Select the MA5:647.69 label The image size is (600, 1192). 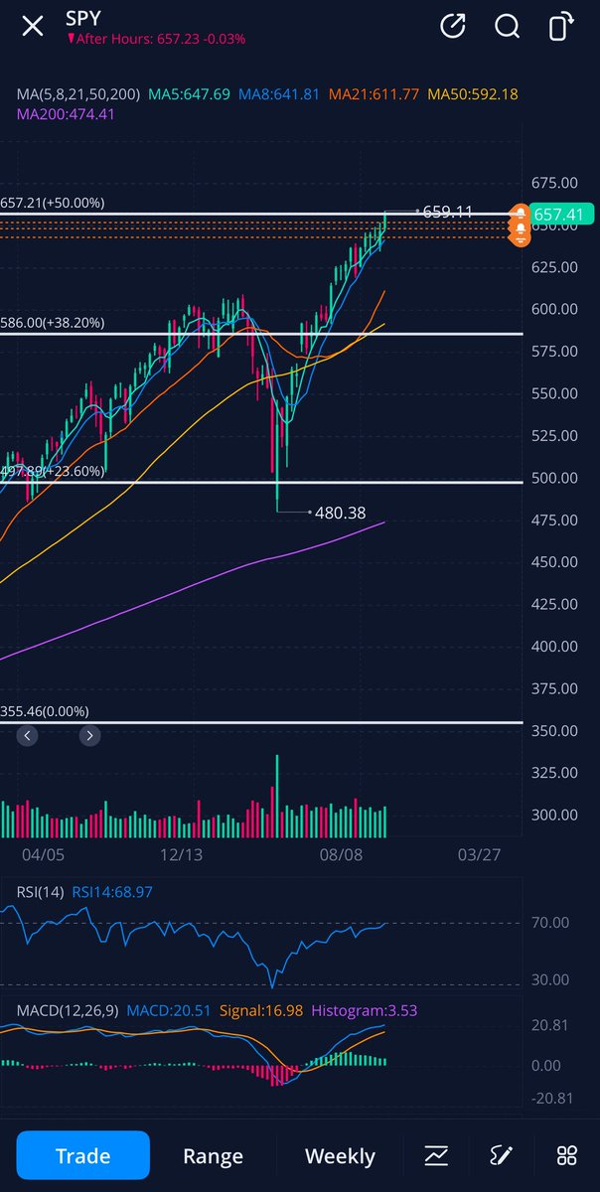(x=190, y=94)
